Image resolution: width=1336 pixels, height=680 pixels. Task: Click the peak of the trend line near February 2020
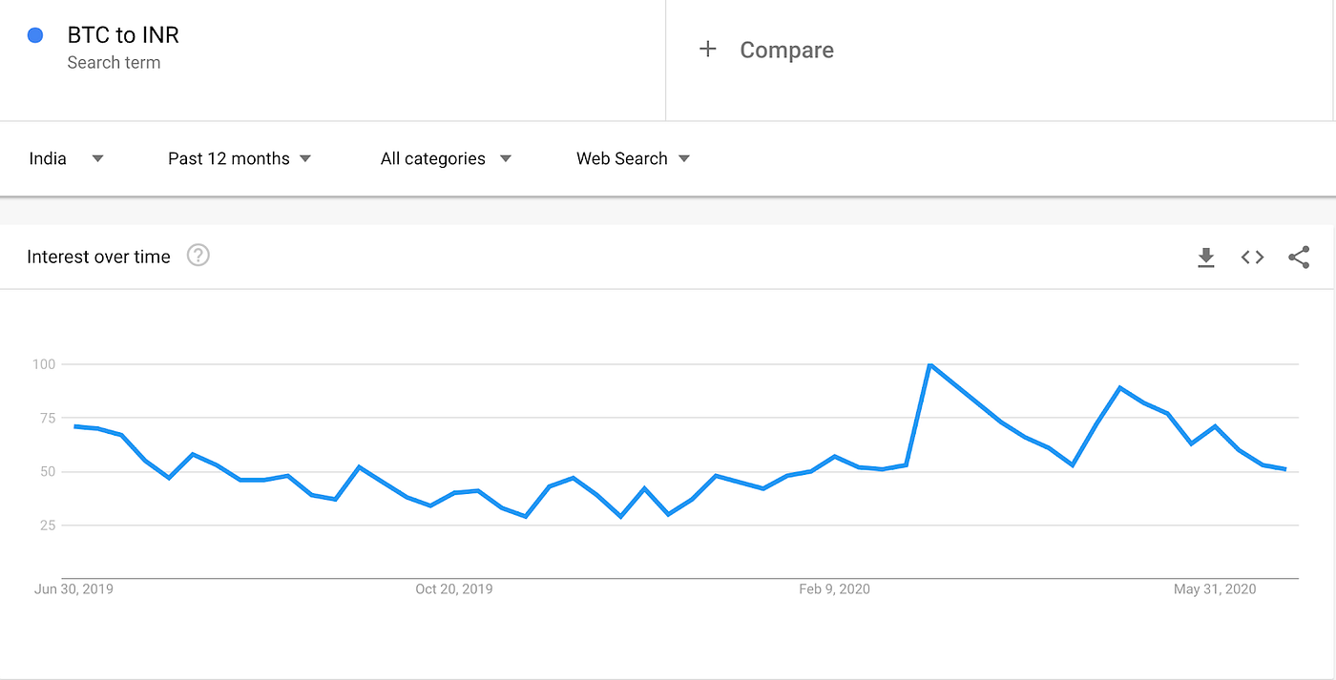click(930, 363)
